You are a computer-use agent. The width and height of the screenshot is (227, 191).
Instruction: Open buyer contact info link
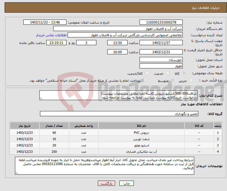51,35
